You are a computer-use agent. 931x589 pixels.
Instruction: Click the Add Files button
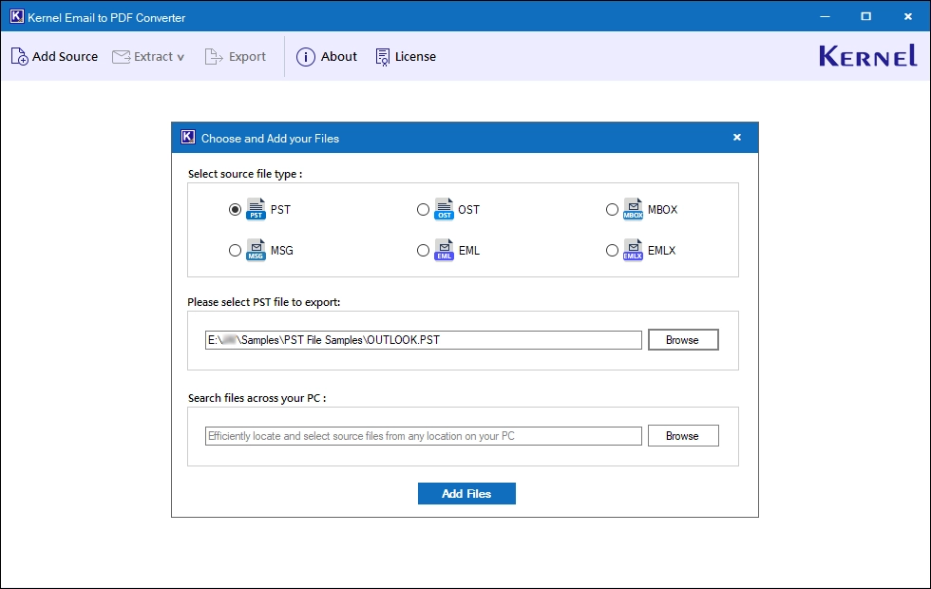[x=466, y=493]
